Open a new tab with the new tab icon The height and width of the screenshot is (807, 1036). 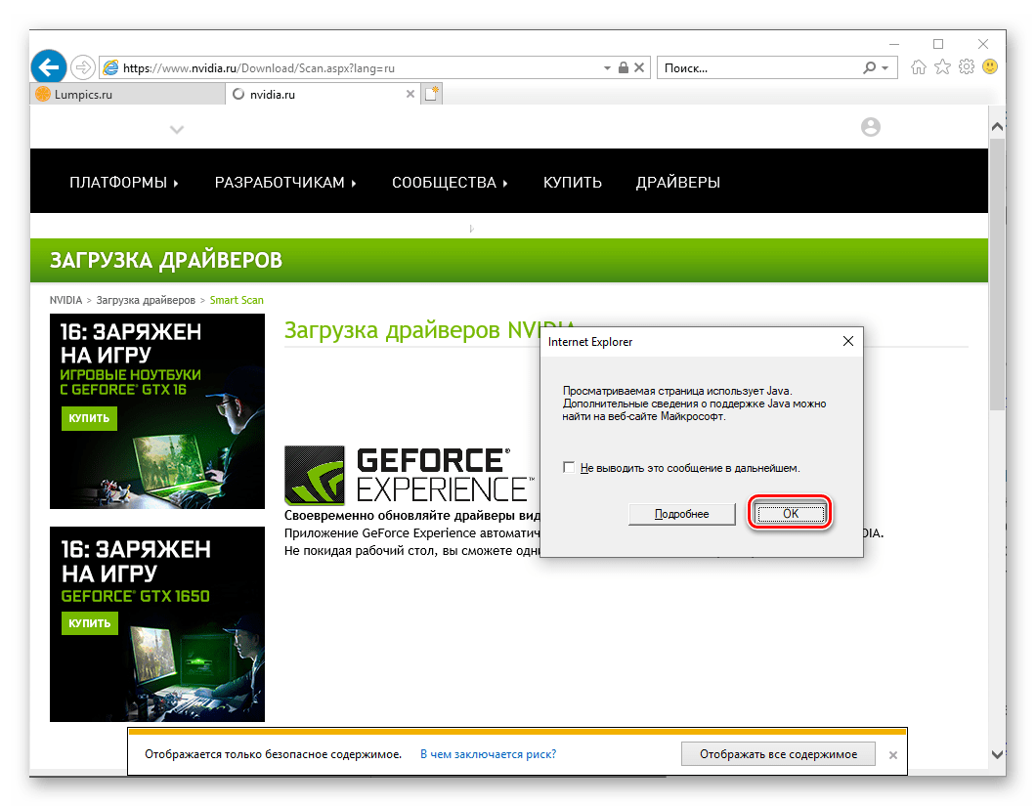431,93
